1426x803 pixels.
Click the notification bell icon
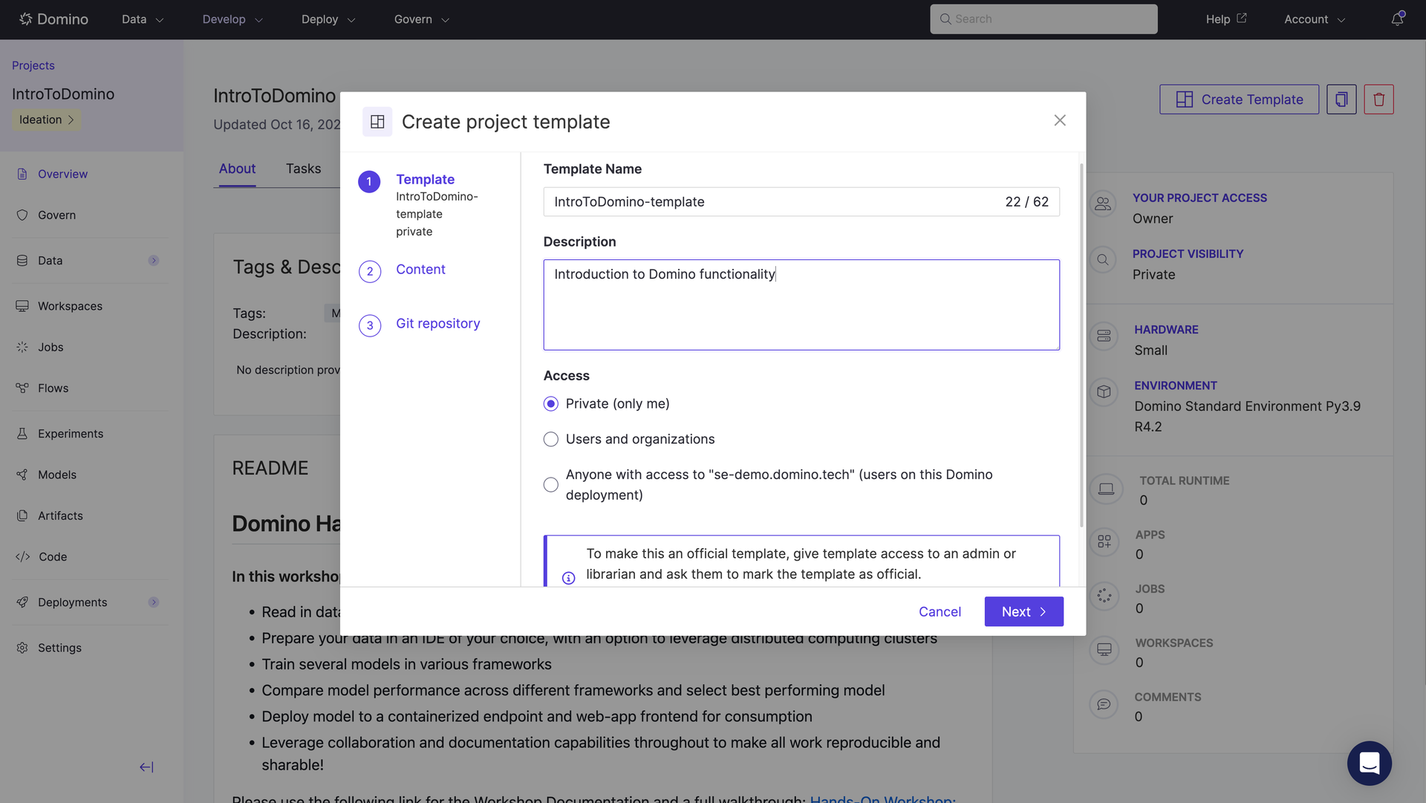pos(1397,19)
